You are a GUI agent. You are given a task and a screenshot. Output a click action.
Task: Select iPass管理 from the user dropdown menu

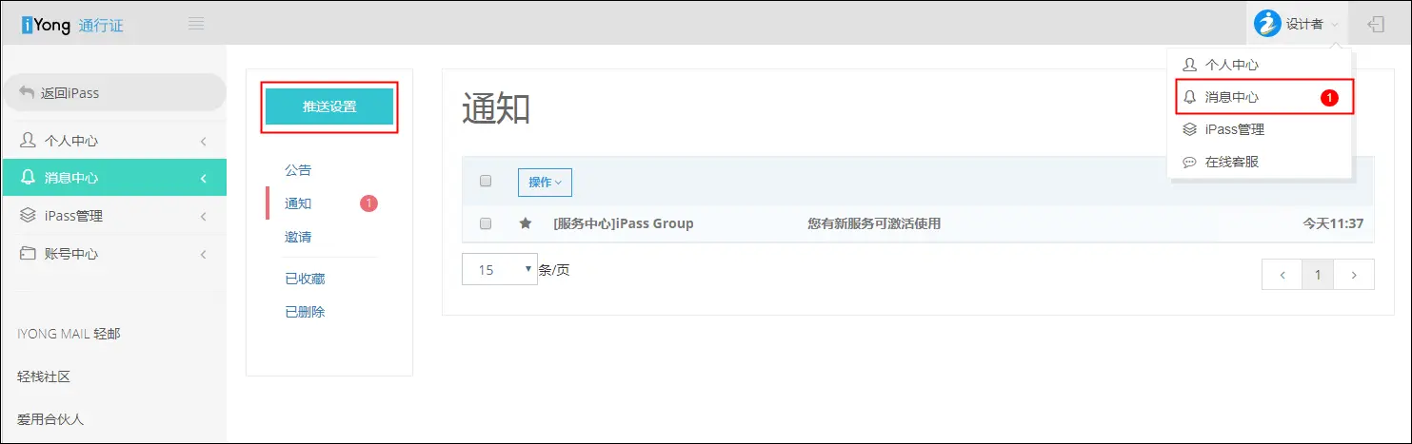point(1234,129)
